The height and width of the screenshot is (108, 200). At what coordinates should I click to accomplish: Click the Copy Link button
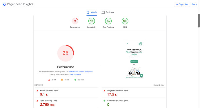pyautogui.click(x=182, y=4)
